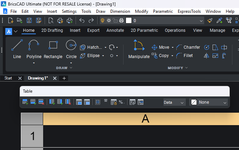Select the Ellipse tool
Image resolution: width=239 pixels, height=150 pixels.
coord(90,56)
